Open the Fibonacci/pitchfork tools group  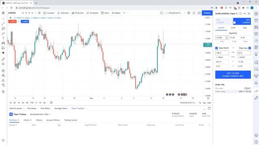(3, 29)
